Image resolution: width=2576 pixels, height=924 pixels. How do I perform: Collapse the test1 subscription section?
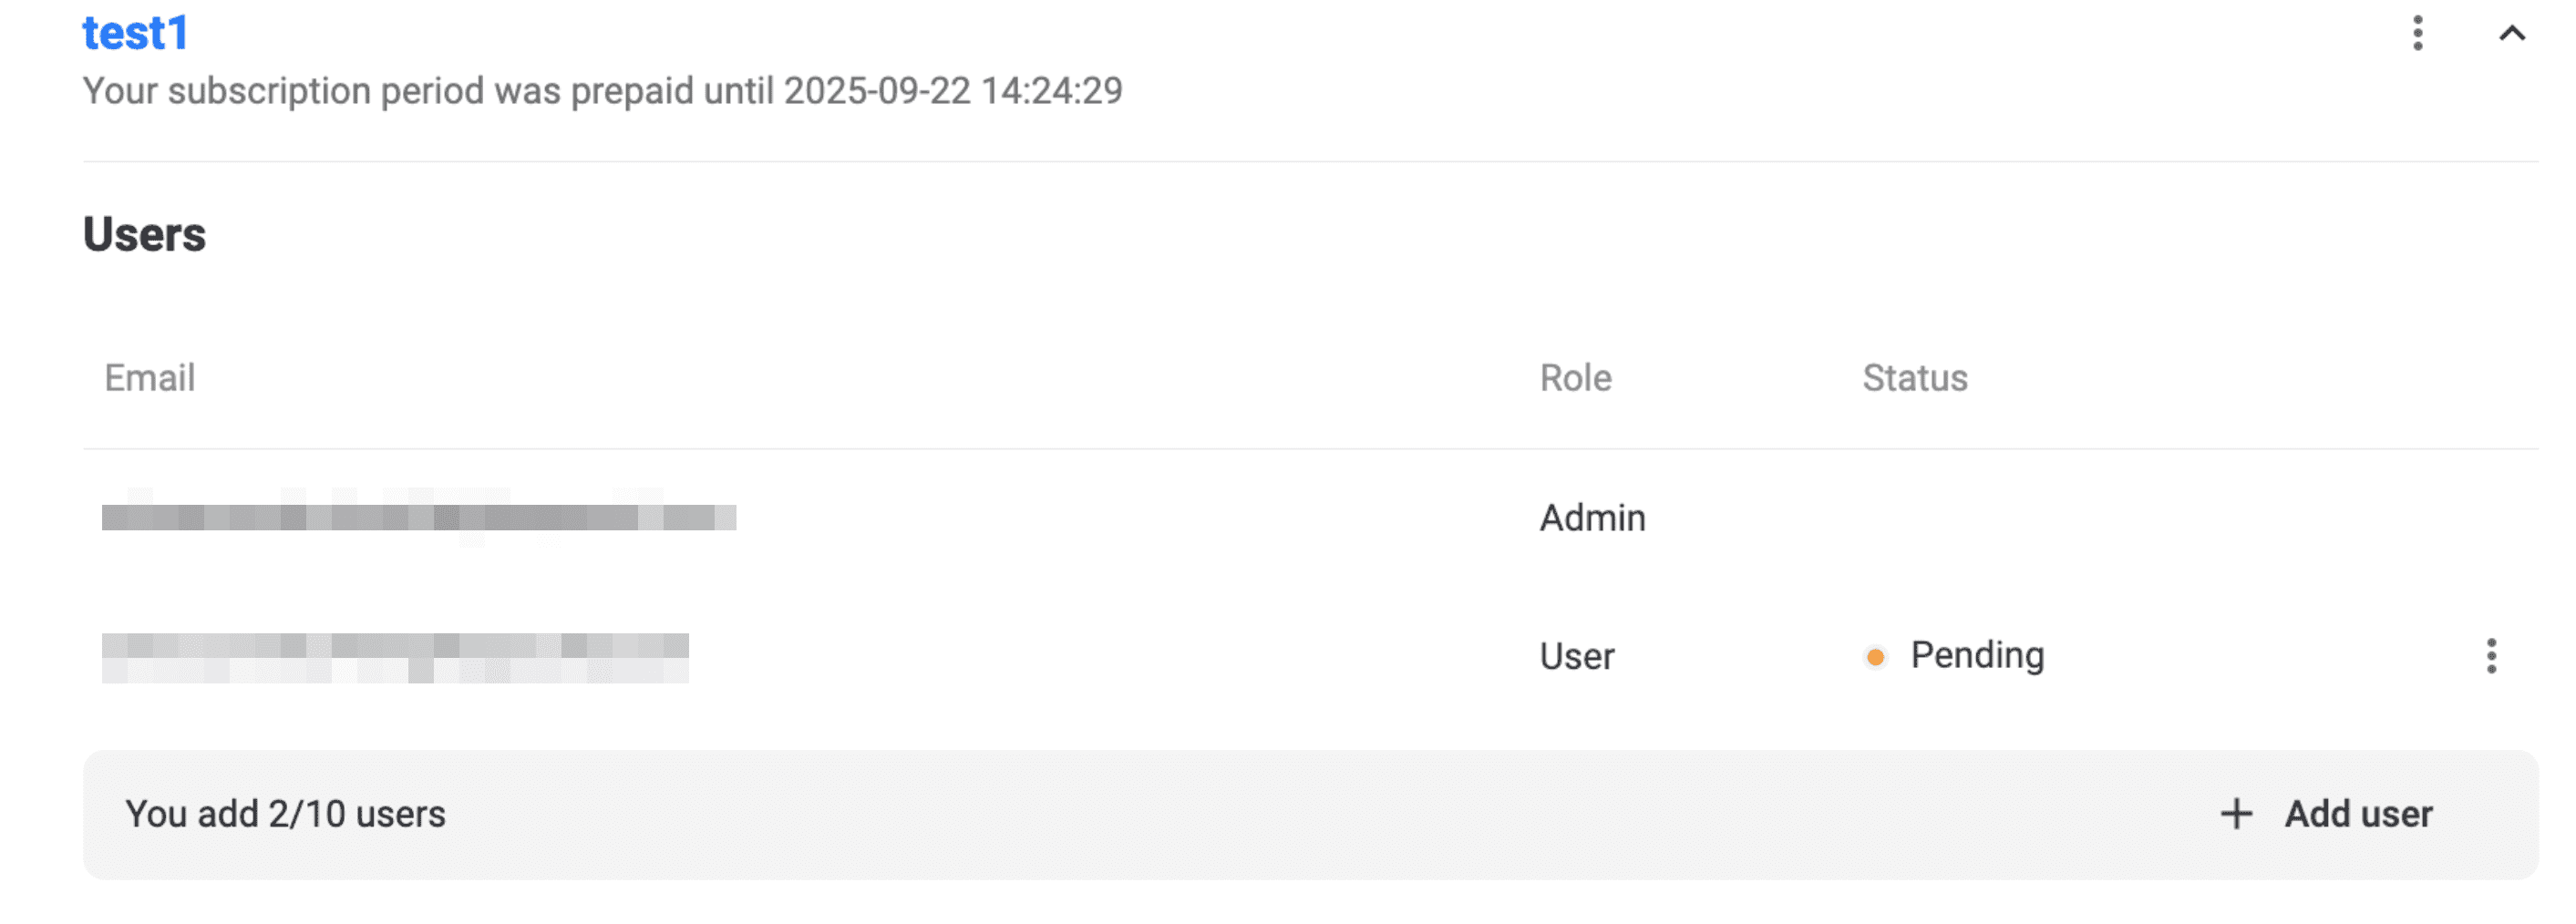coord(2511,33)
